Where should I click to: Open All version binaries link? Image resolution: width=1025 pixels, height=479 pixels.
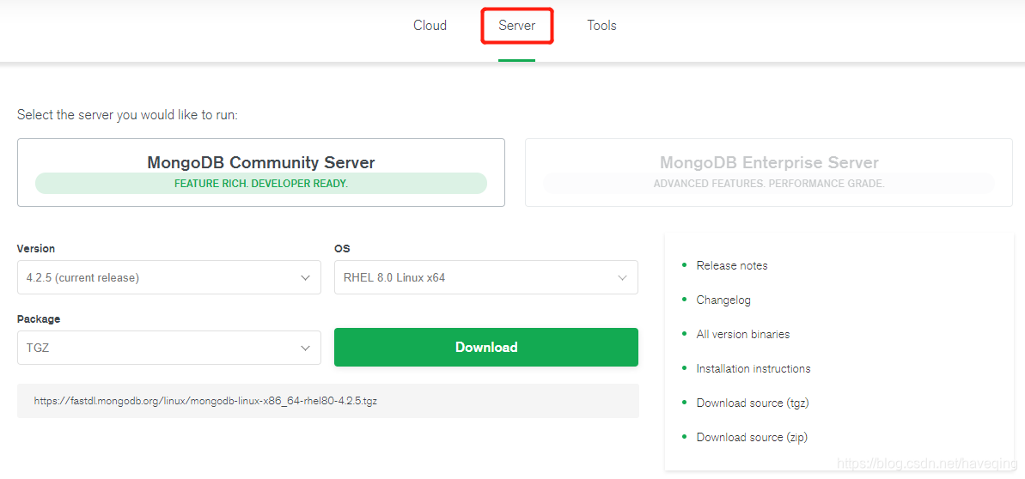tap(742, 334)
